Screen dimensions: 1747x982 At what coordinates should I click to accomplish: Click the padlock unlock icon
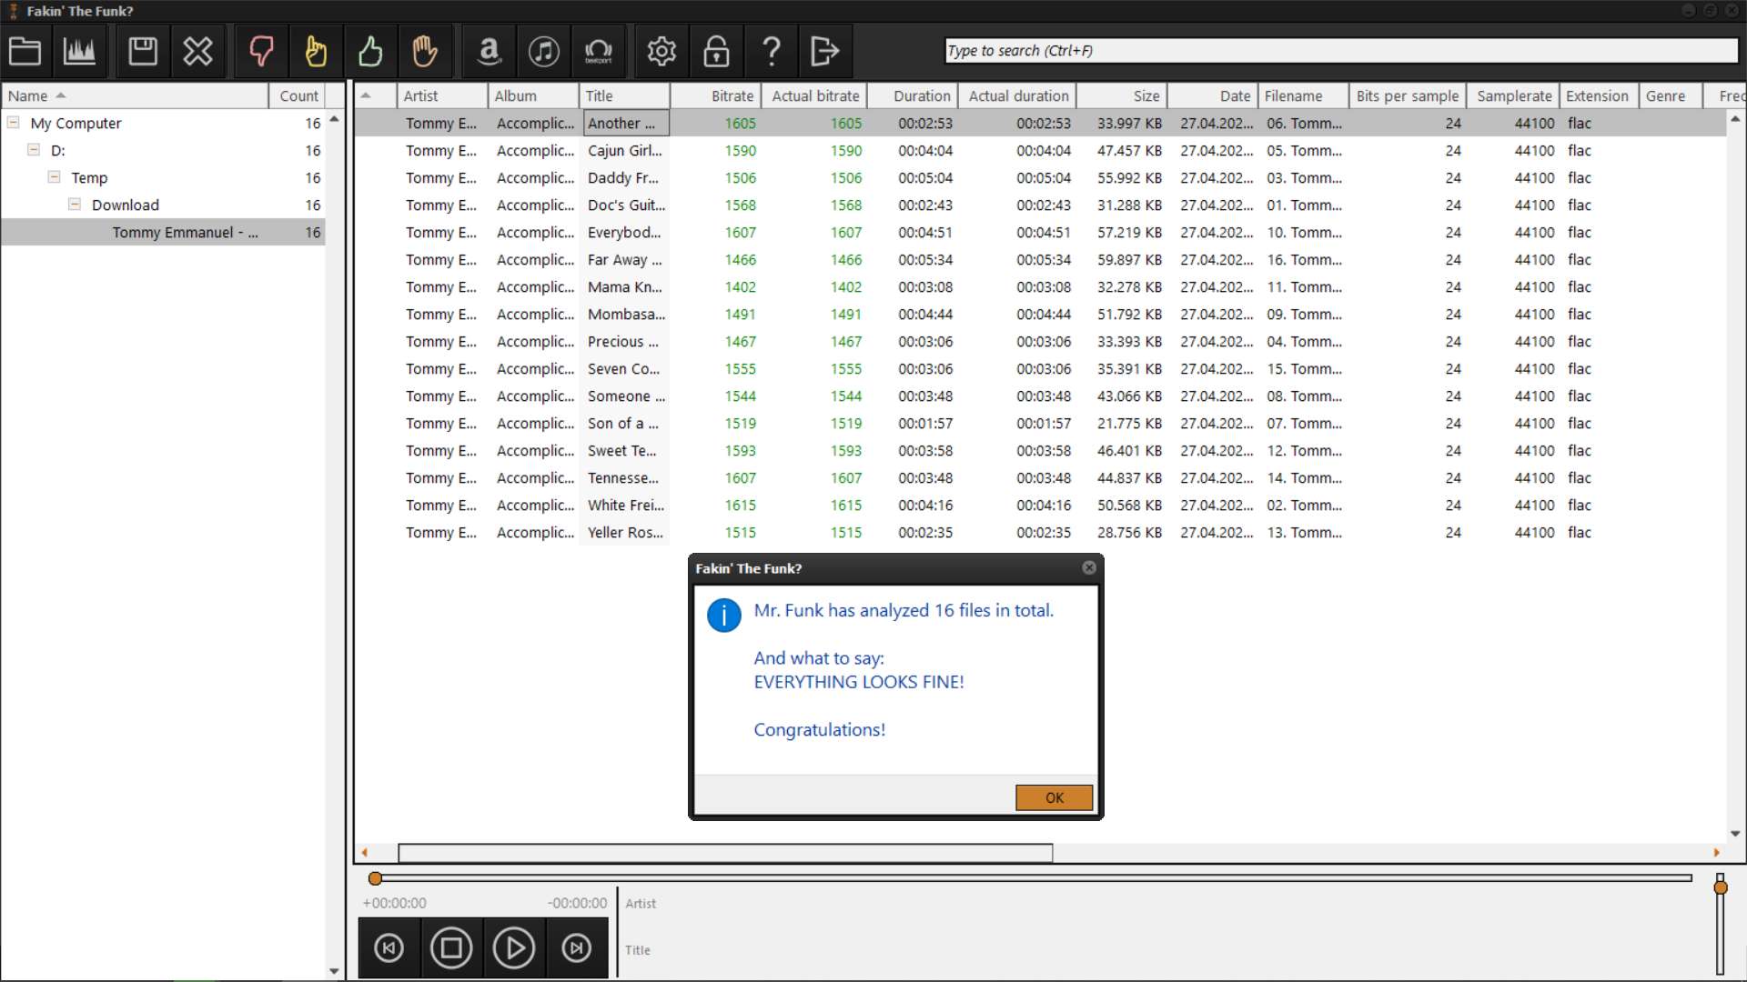point(716,51)
